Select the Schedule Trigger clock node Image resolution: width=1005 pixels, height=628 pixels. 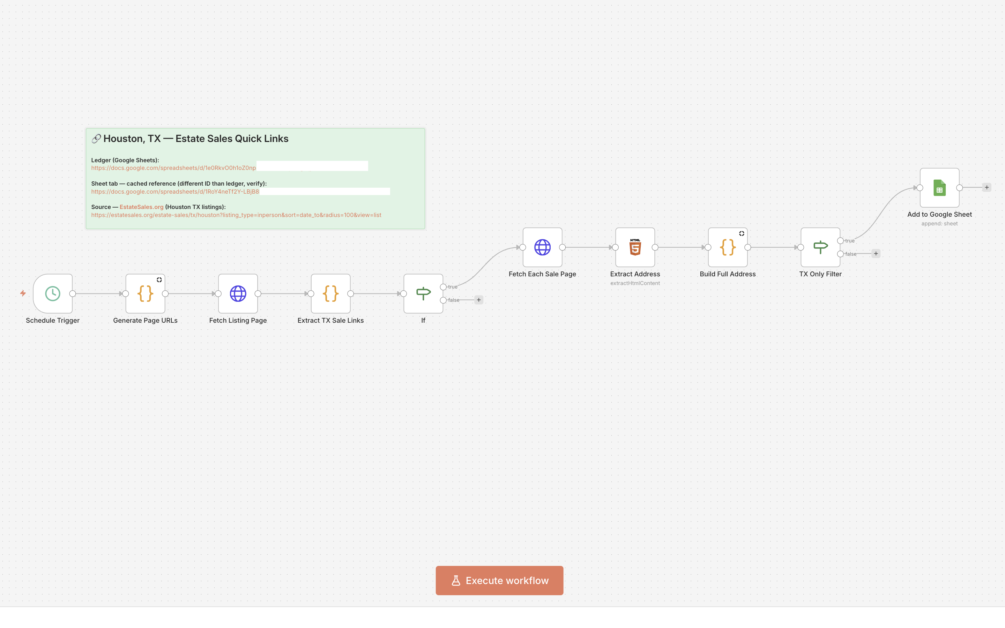[53, 294]
